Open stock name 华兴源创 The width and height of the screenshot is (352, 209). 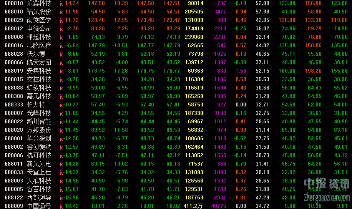click(x=39, y=139)
